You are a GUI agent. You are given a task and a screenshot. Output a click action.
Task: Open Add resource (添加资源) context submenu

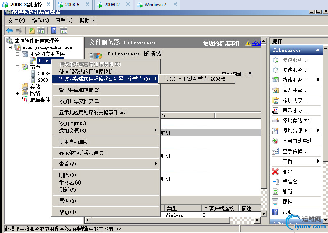click(x=106, y=131)
